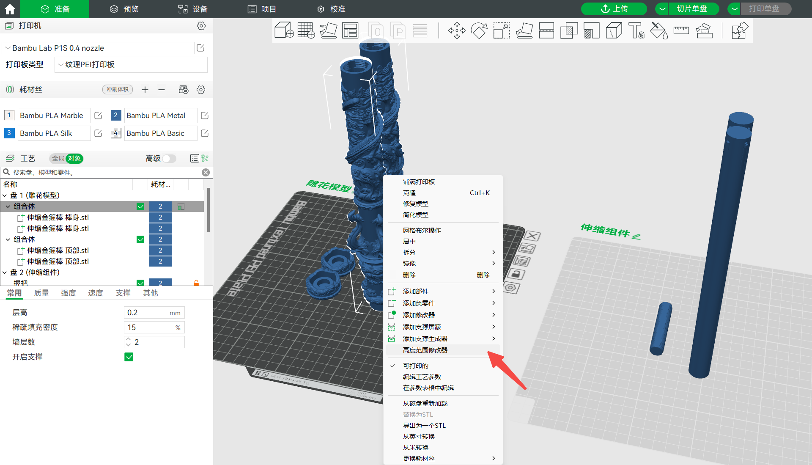This screenshot has height=465, width=812.
Task: Expand 添加修改器 submenu
Action: click(443, 315)
